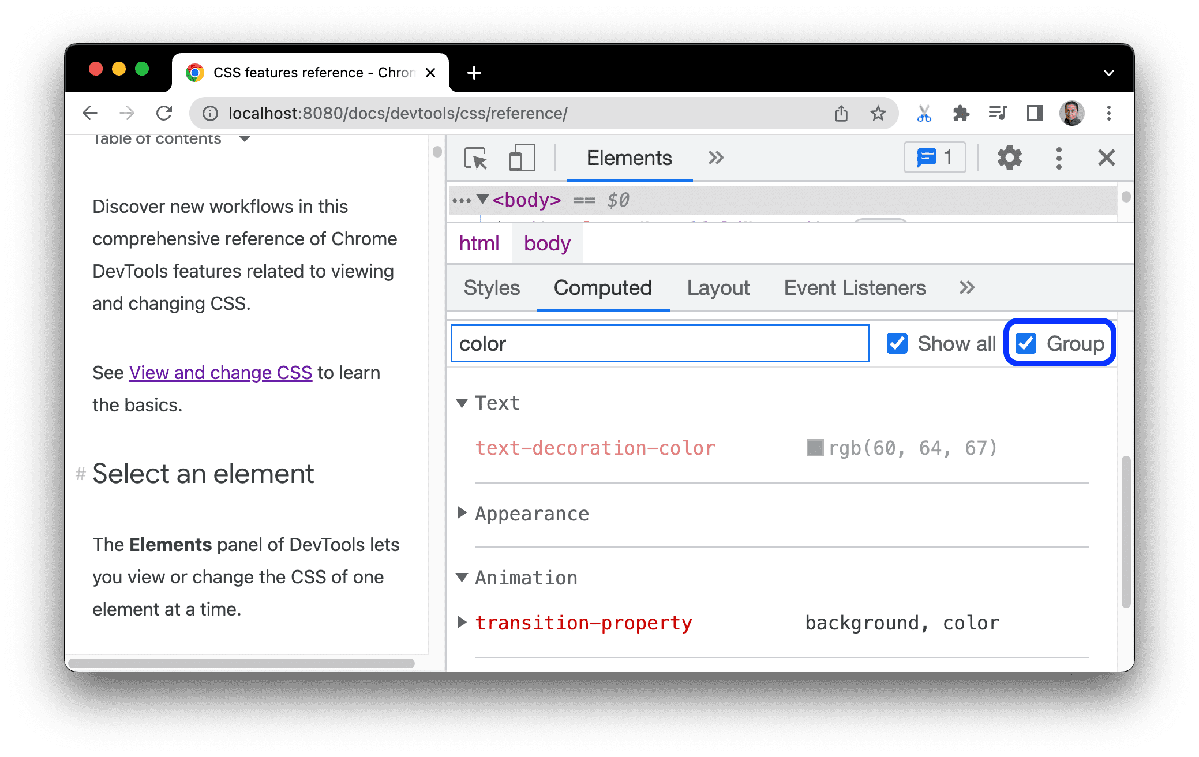Select the rgb(60, 64, 67) value
This screenshot has width=1199, height=757.
(913, 448)
